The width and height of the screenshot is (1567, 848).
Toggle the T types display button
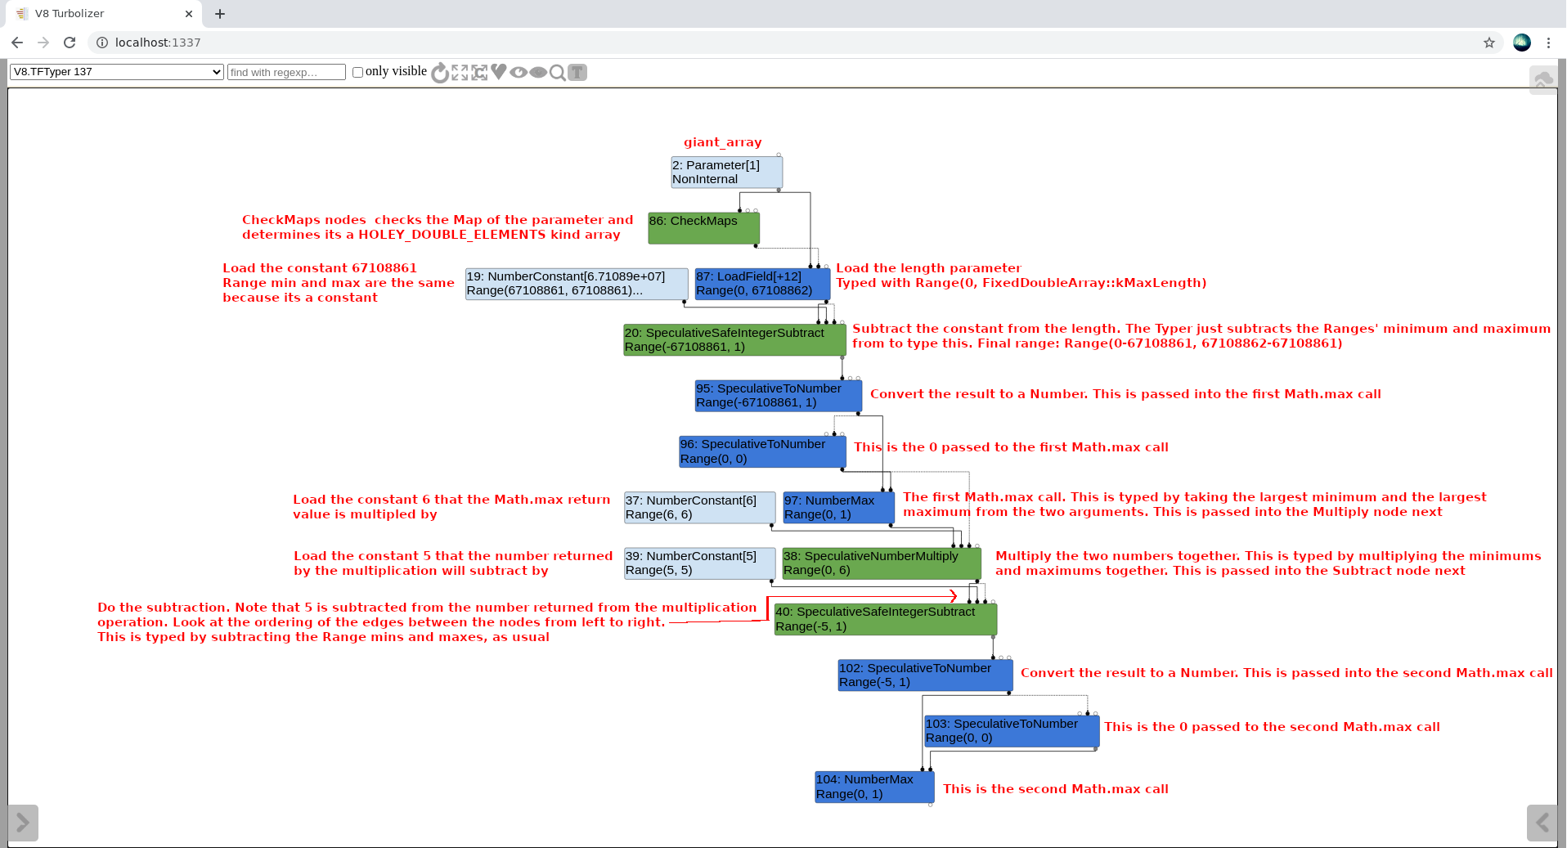[x=577, y=72]
